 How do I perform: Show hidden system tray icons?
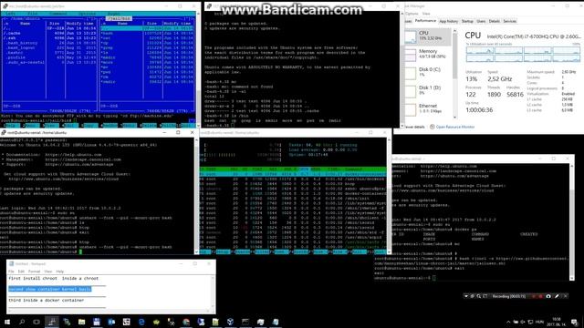point(508,322)
